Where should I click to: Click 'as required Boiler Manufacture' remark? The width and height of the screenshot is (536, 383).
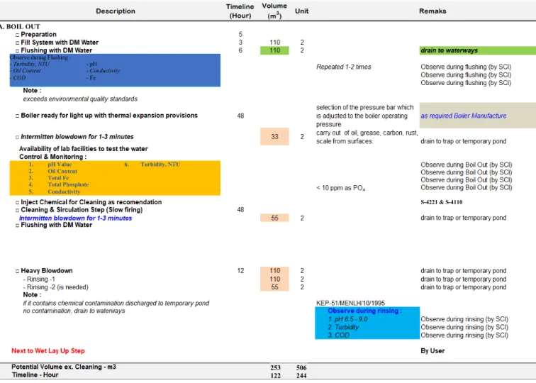coord(464,116)
